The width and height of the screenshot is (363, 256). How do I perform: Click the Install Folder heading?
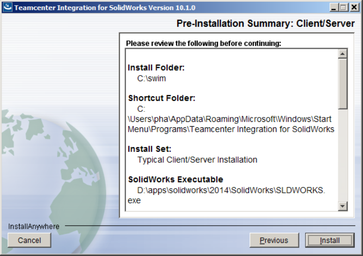pos(156,68)
